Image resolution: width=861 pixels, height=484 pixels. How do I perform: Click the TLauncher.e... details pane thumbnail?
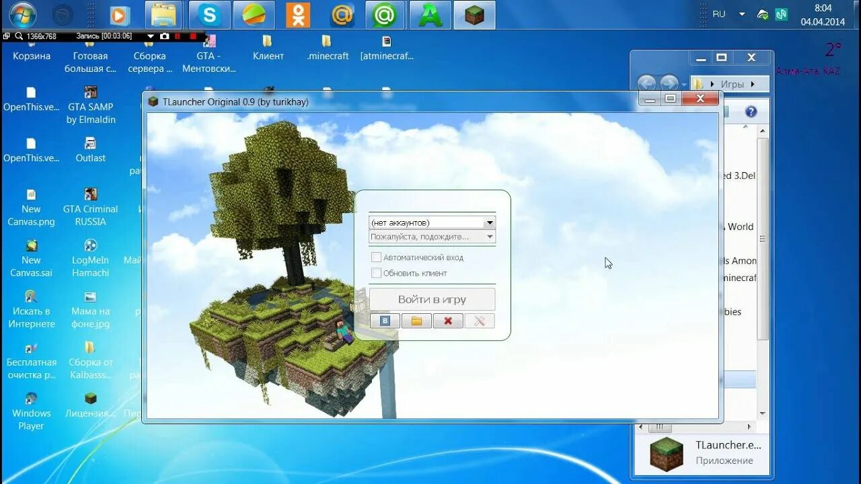667,453
